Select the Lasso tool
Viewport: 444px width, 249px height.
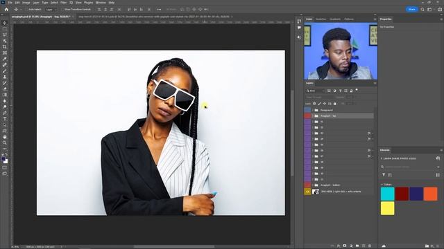5,35
